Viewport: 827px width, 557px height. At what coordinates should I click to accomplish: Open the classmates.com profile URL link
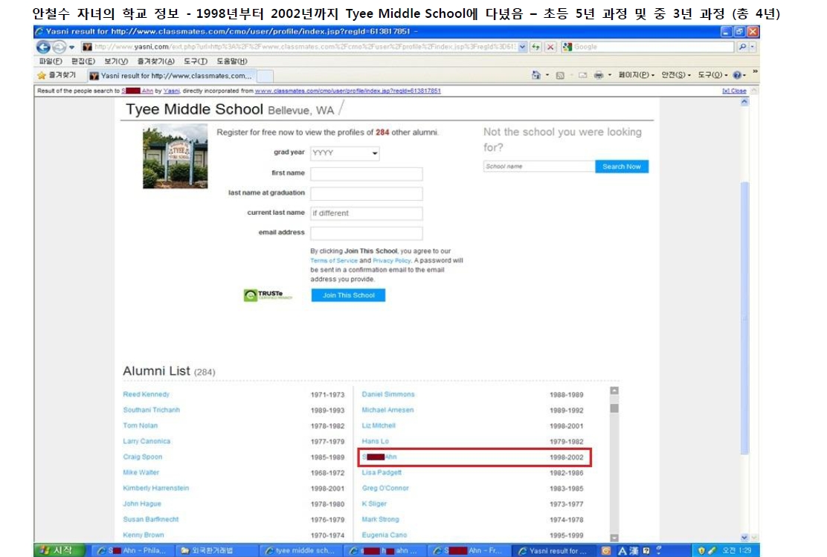(x=347, y=91)
